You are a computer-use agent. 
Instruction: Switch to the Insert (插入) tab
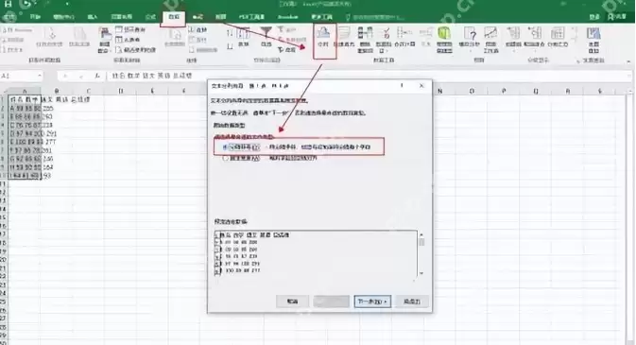point(93,17)
